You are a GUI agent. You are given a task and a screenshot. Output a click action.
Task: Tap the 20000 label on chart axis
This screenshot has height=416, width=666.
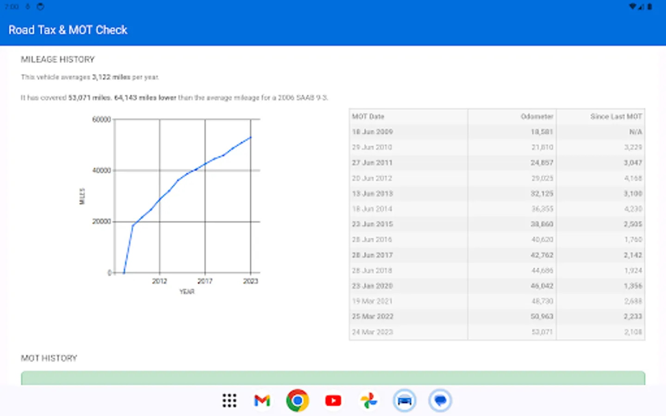(x=101, y=221)
